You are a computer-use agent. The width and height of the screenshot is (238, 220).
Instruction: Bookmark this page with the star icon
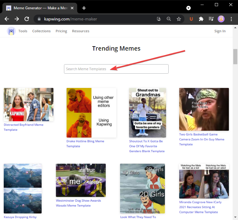[x=178, y=19]
